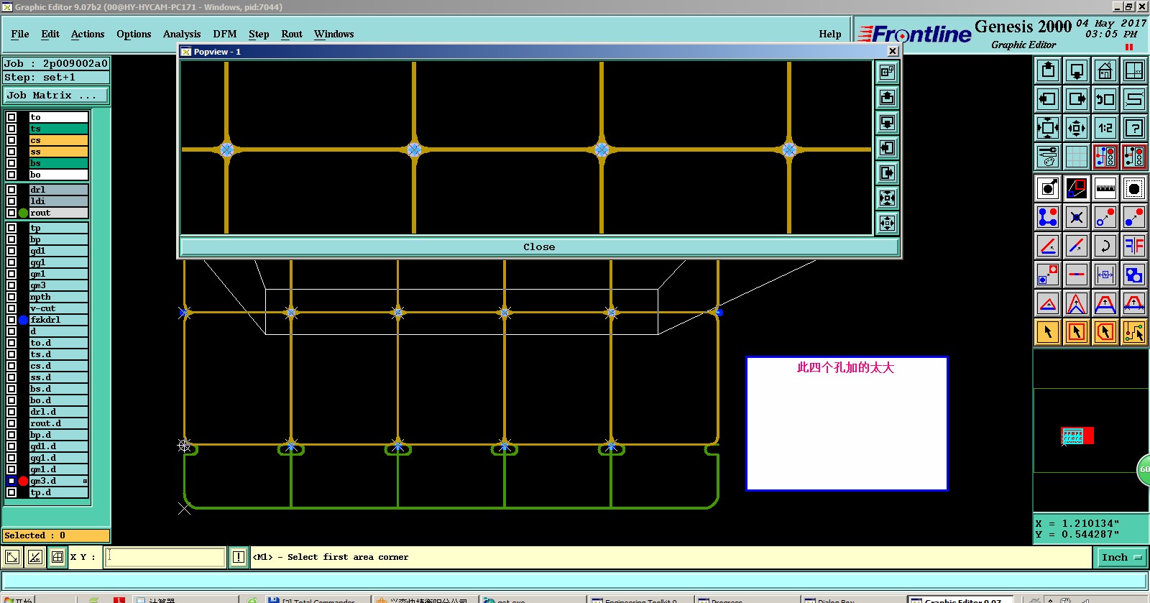Viewport: 1150px width, 603px height.
Task: Click the curved rotate arrow icon
Action: [x=1105, y=246]
